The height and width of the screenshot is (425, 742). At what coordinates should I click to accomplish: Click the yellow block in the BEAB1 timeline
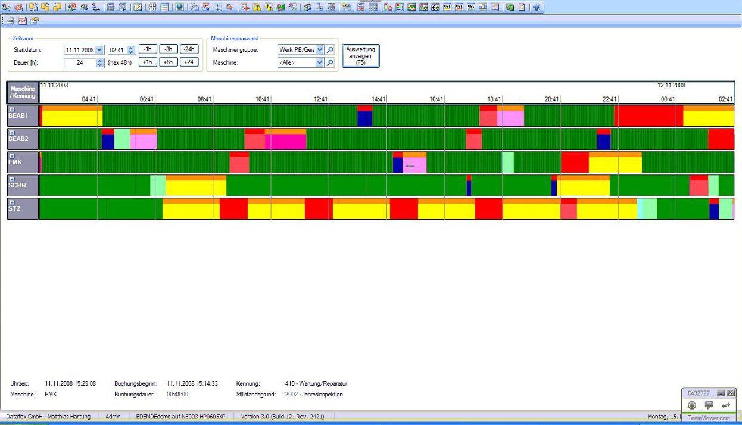pos(71,118)
